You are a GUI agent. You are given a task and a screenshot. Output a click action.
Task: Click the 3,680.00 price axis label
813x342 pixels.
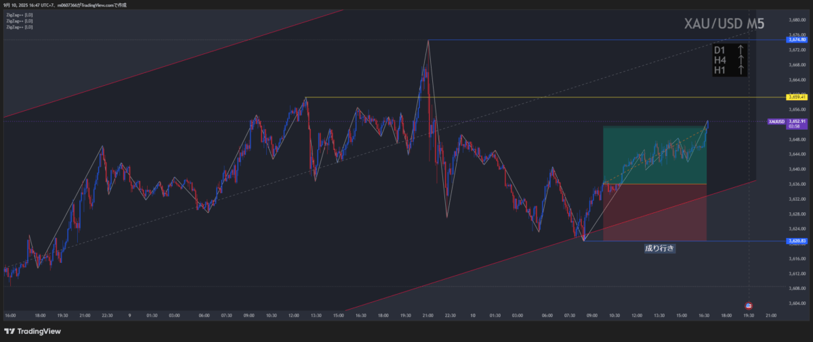(796, 20)
